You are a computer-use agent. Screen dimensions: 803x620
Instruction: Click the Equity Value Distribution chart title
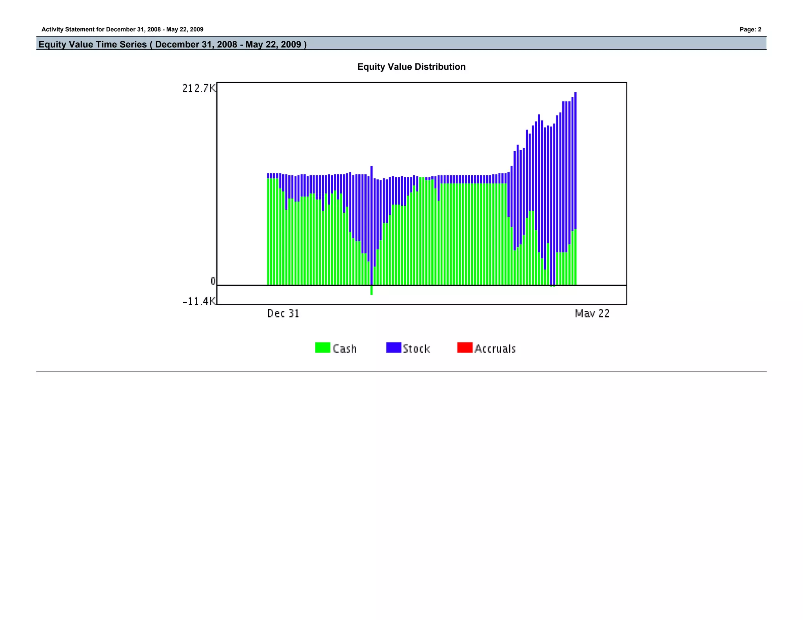pos(411,67)
